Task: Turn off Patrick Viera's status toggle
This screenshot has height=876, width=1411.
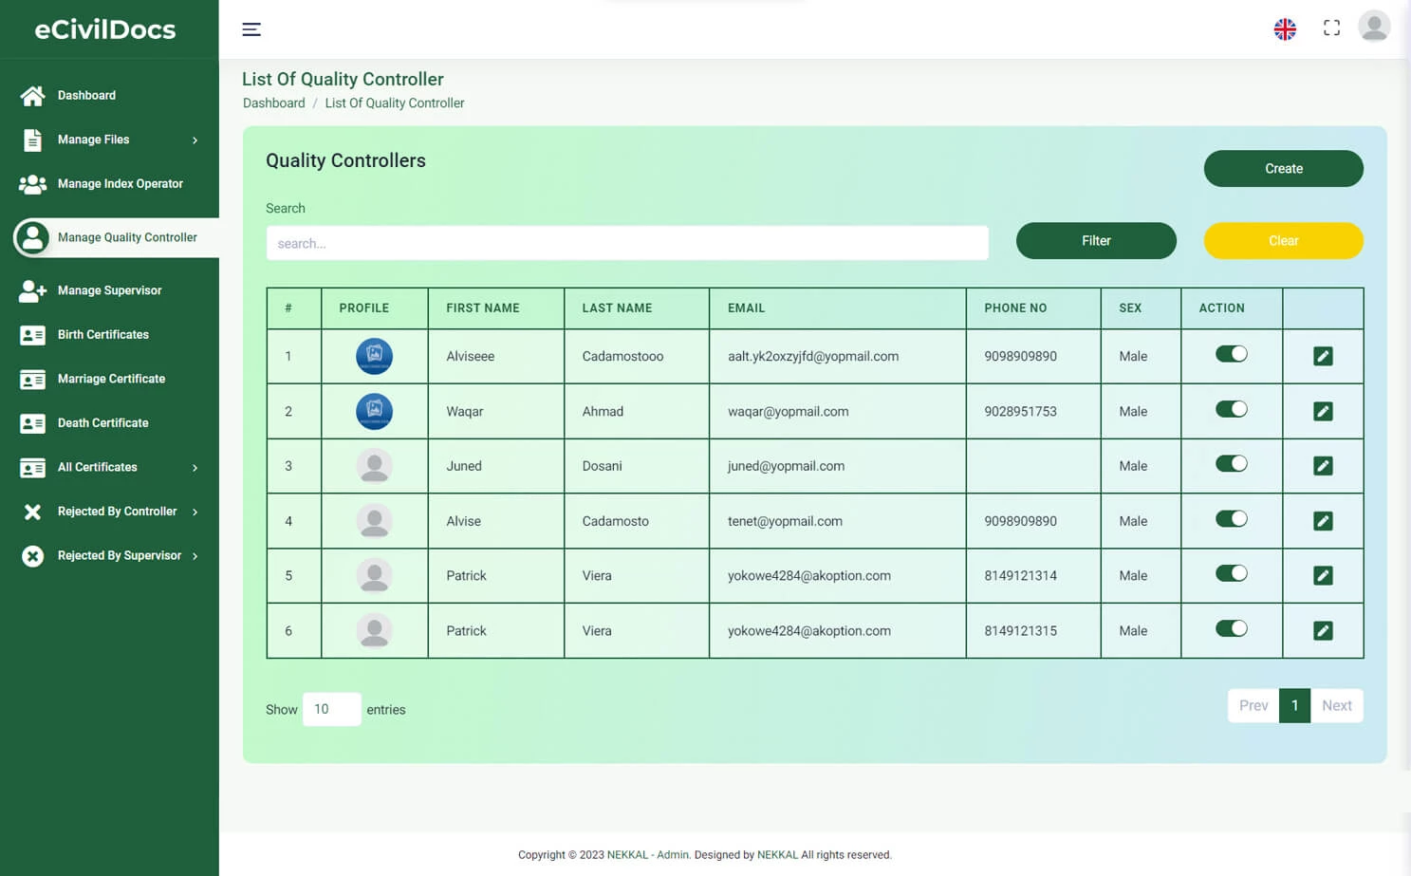Action: pos(1231,573)
